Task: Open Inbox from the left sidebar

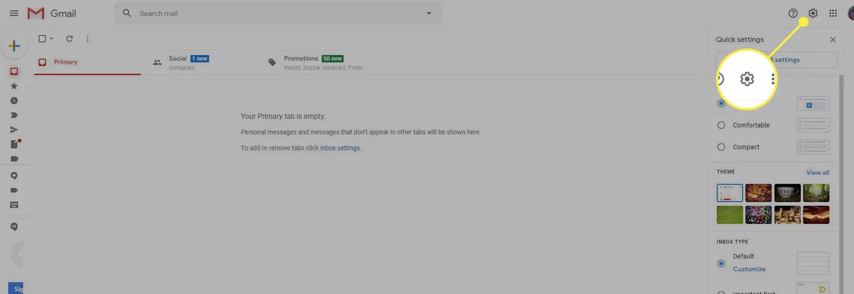Action: (14, 71)
